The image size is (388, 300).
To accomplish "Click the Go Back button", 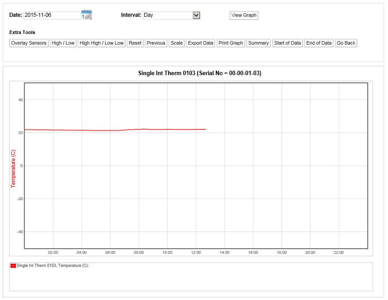I will [346, 43].
